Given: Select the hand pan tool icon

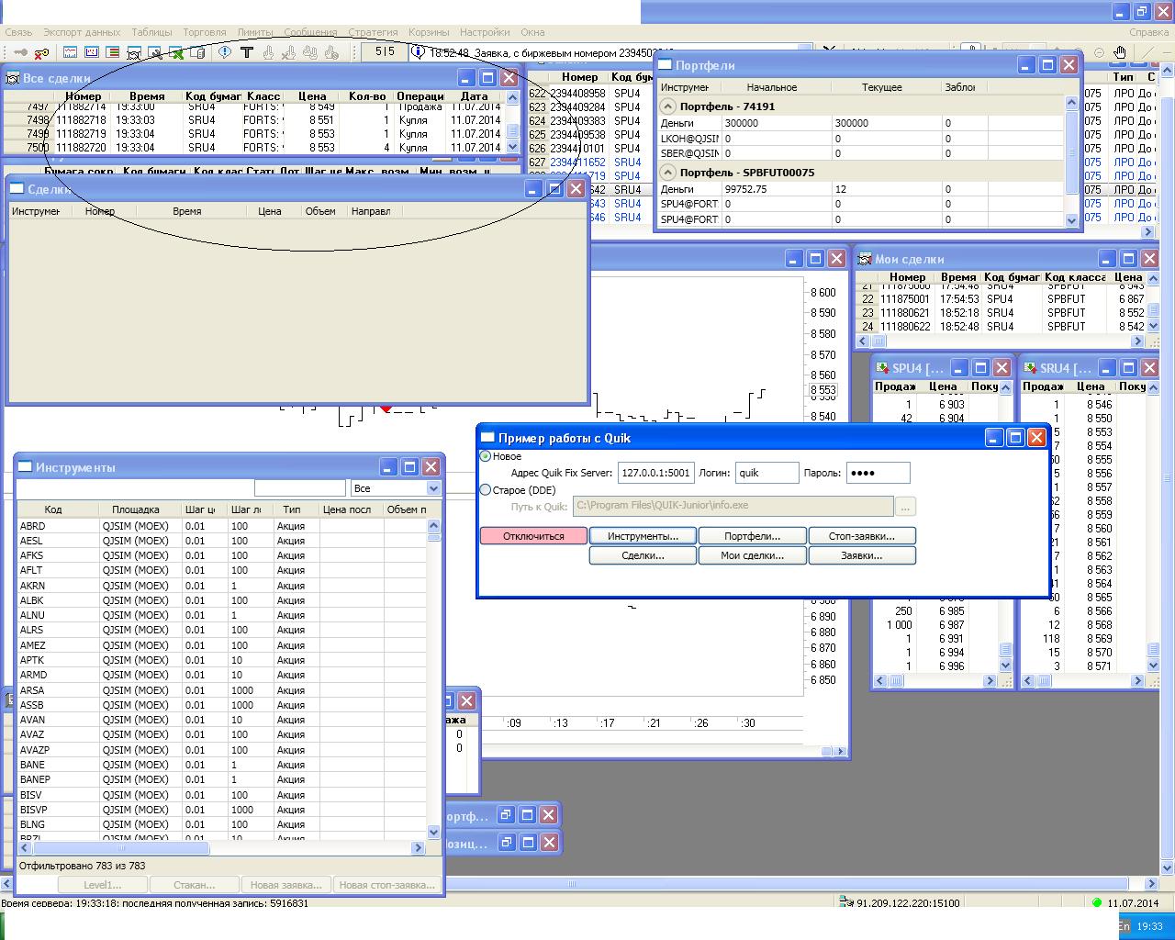Looking at the screenshot, I should point(1120,52).
